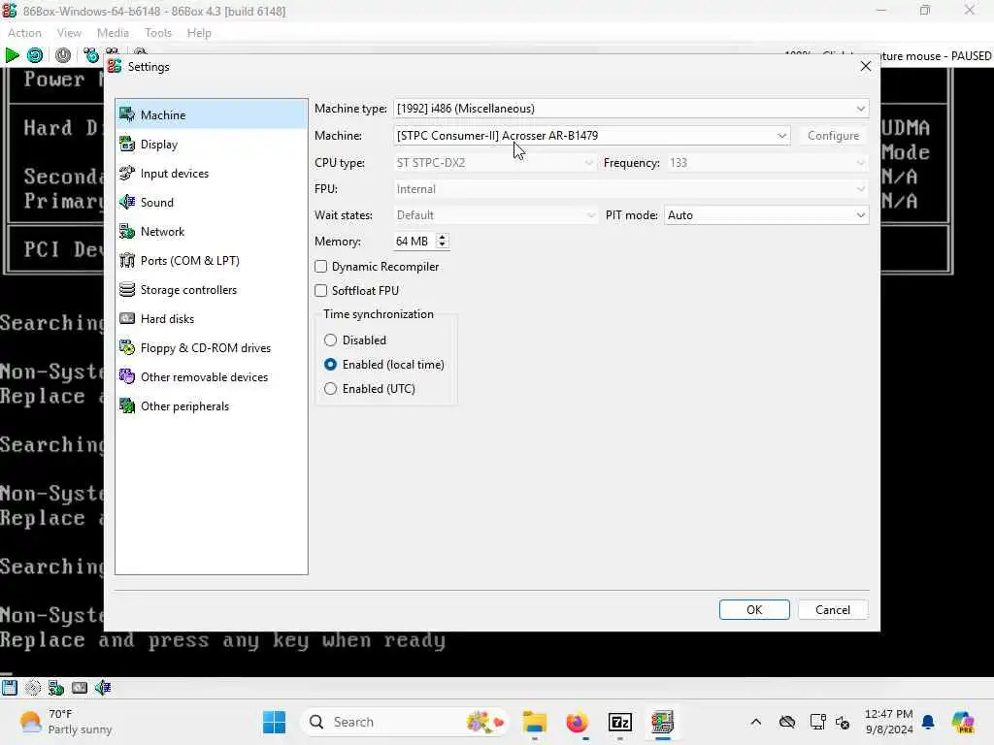Open Sound settings category

211,203
